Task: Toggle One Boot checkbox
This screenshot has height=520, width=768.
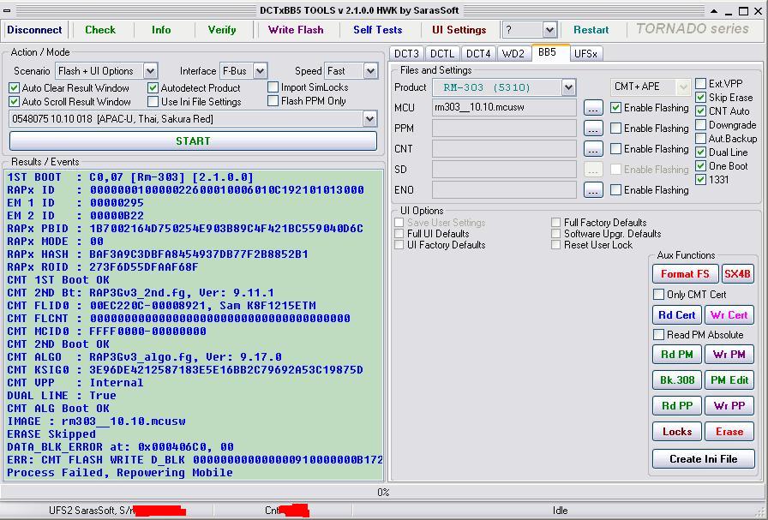Action: [x=701, y=166]
